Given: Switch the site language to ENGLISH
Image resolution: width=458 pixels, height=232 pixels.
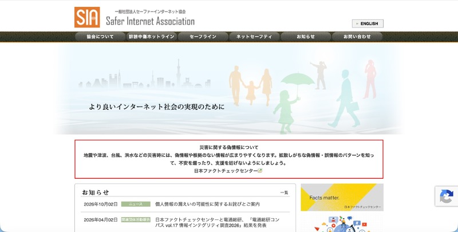Looking at the screenshot, I should click(368, 23).
